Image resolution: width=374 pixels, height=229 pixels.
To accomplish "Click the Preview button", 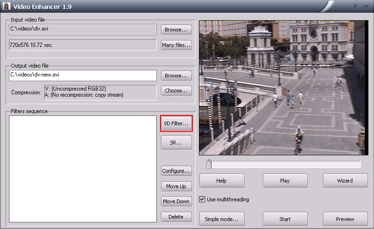I will pyautogui.click(x=345, y=219).
